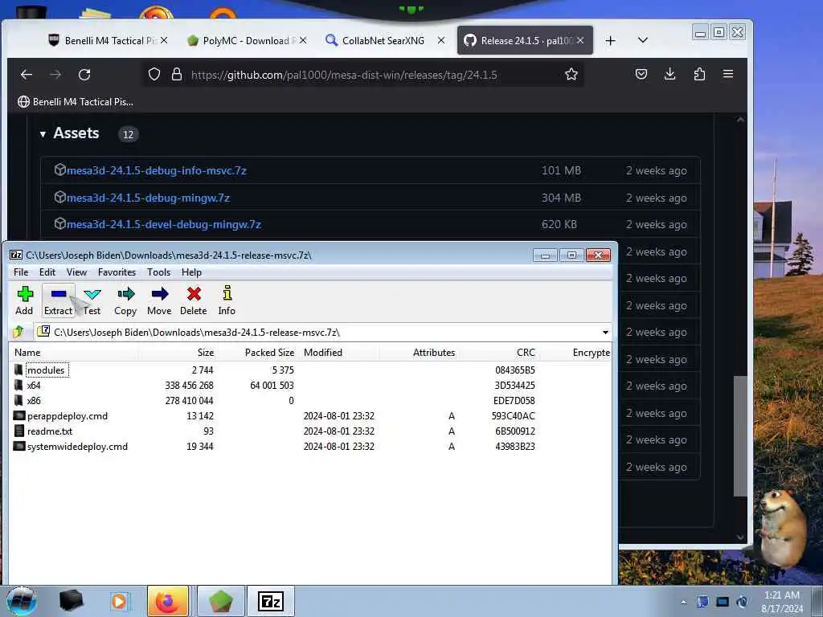This screenshot has height=617, width=823.
Task: Bookmark this page with the star icon
Action: [571, 75]
